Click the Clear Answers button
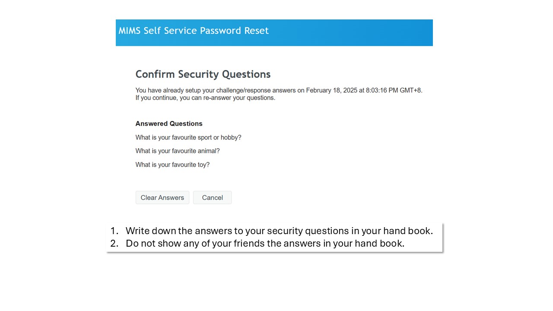The width and height of the screenshot is (553, 311). click(162, 197)
